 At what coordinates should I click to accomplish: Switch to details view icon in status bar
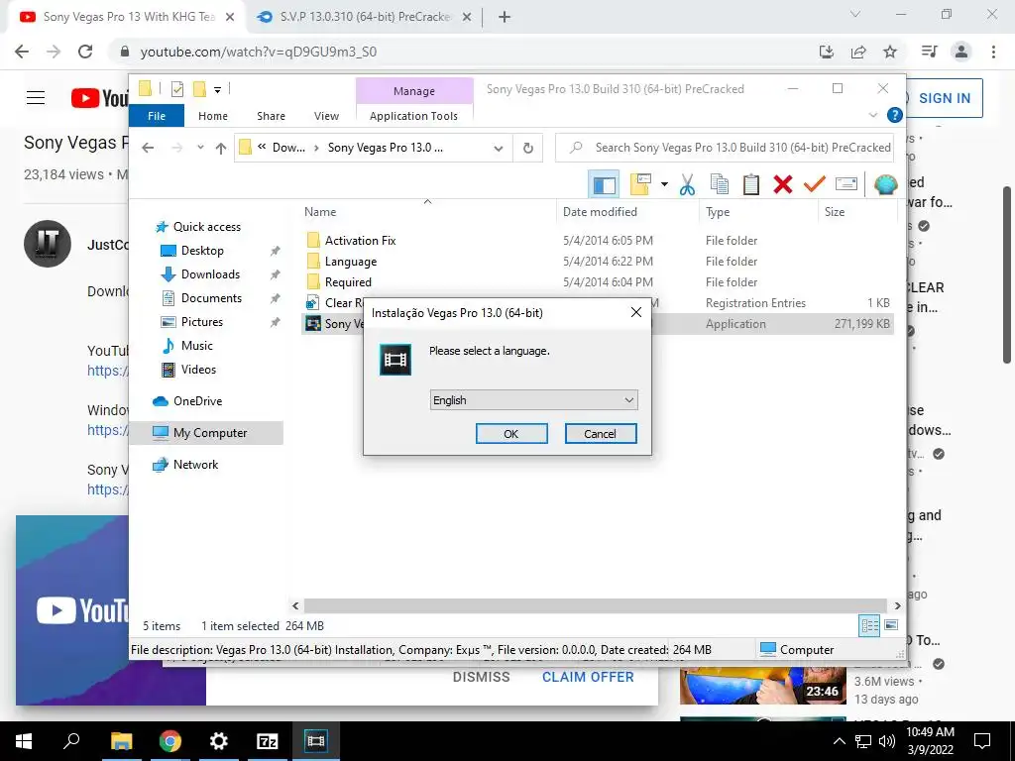click(x=869, y=626)
